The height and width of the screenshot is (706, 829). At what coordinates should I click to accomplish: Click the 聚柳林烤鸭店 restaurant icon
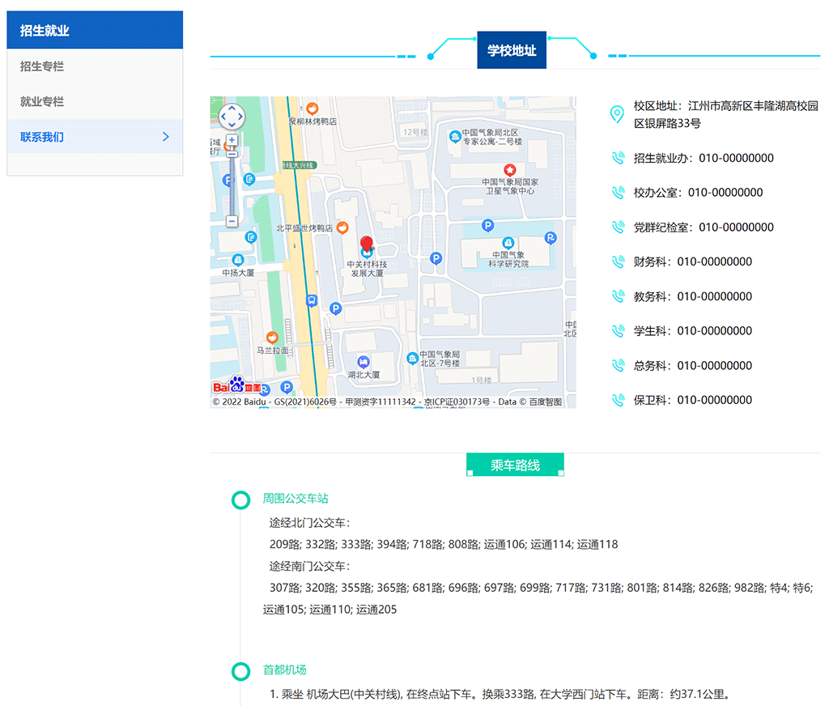click(x=312, y=108)
